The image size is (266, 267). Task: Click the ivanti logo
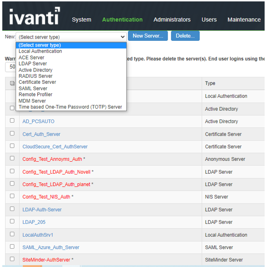[x=34, y=16]
